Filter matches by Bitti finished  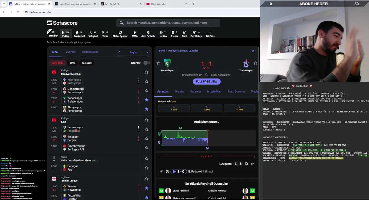[x=72, y=63]
